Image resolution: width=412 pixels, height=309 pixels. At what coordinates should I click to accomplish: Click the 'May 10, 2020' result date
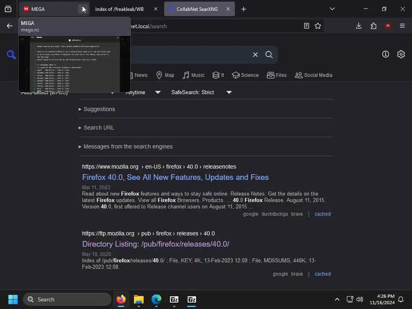pos(97,254)
